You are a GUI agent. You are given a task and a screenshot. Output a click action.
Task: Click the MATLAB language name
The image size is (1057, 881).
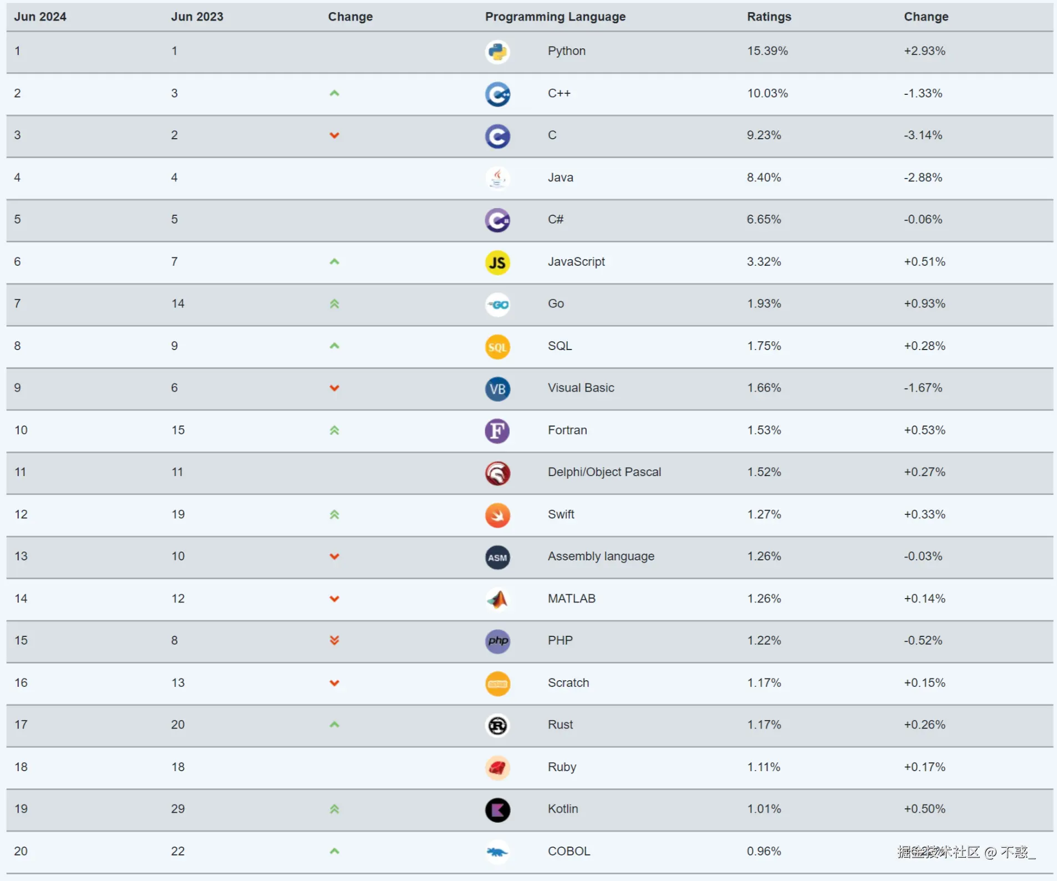571,599
